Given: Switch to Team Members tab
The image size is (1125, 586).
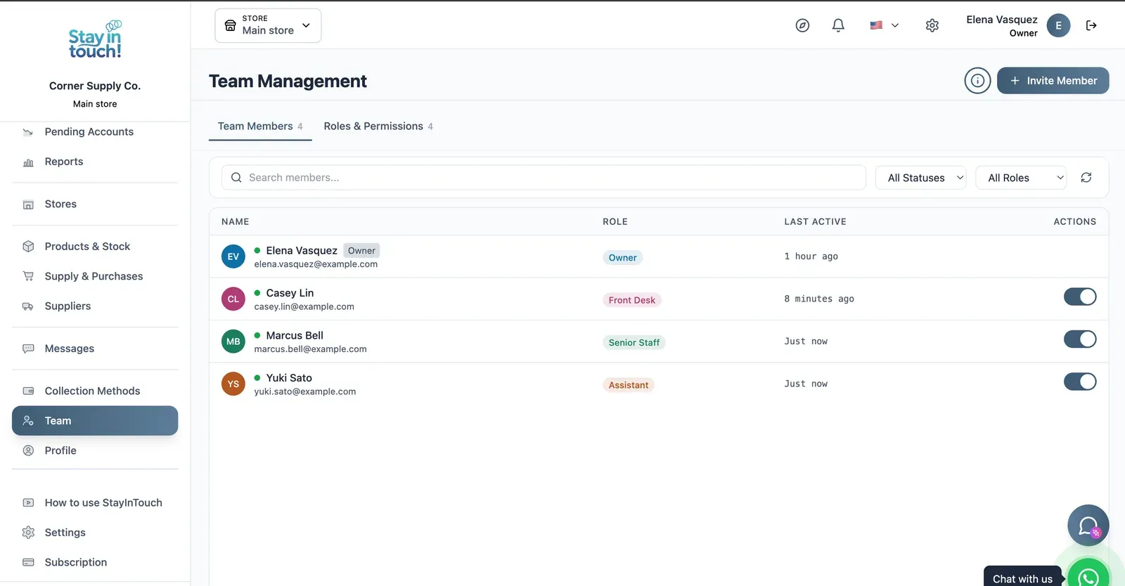Looking at the screenshot, I should [260, 126].
